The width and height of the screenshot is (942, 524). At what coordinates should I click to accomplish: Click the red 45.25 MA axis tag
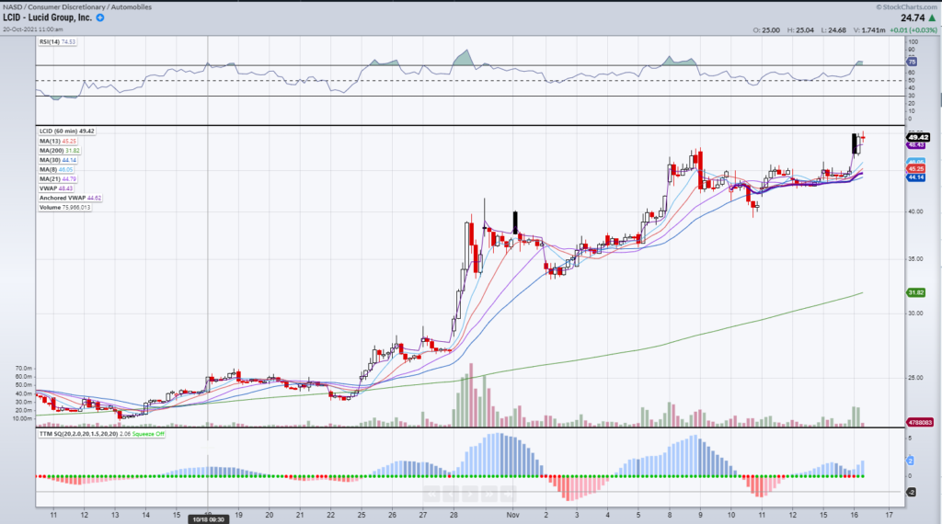coord(916,169)
